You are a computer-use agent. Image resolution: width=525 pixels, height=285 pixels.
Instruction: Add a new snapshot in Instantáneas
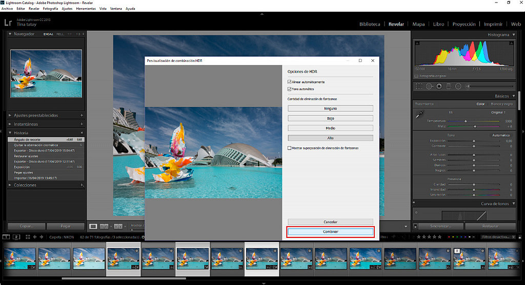pyautogui.click(x=82, y=124)
